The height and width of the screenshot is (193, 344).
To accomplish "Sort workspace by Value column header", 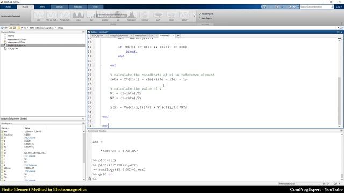I will tap(35, 128).
